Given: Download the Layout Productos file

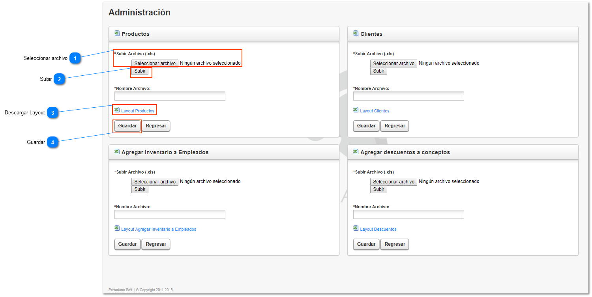Looking at the screenshot, I should [138, 111].
